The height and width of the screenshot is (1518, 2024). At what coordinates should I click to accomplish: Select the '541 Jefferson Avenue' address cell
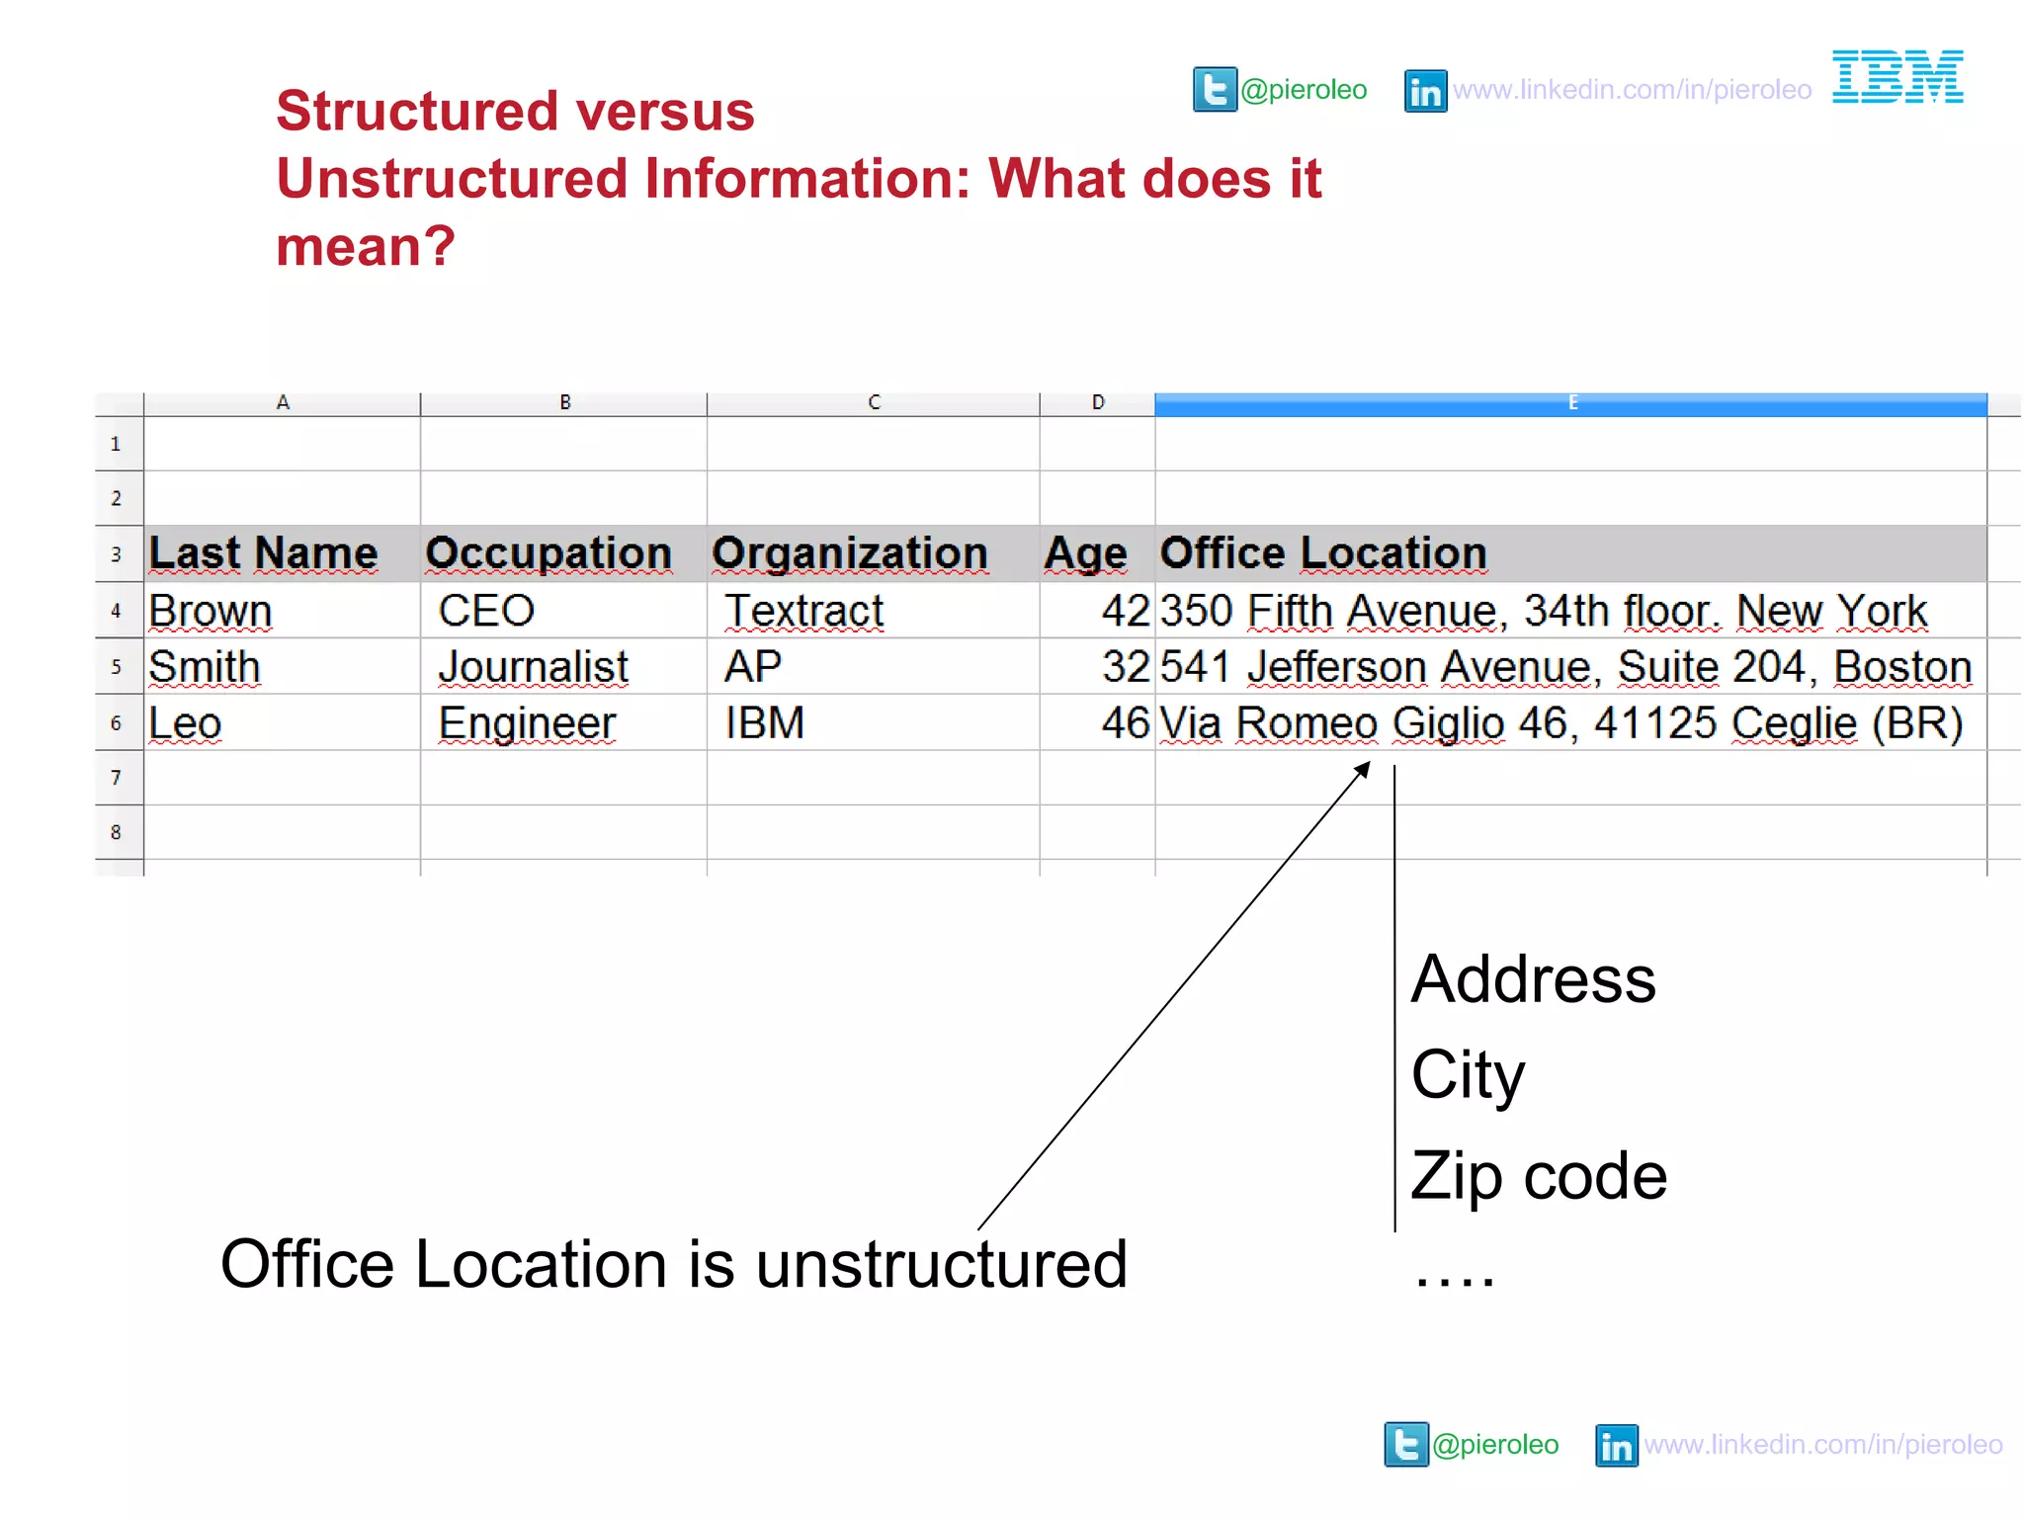pos(1571,666)
